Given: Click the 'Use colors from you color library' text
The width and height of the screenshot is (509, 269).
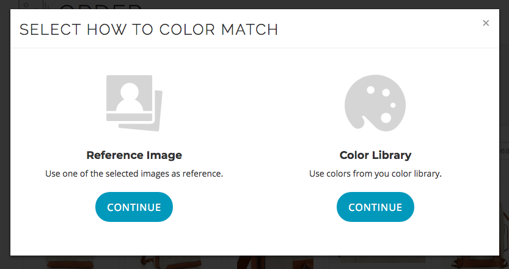Looking at the screenshot, I should pos(375,174).
